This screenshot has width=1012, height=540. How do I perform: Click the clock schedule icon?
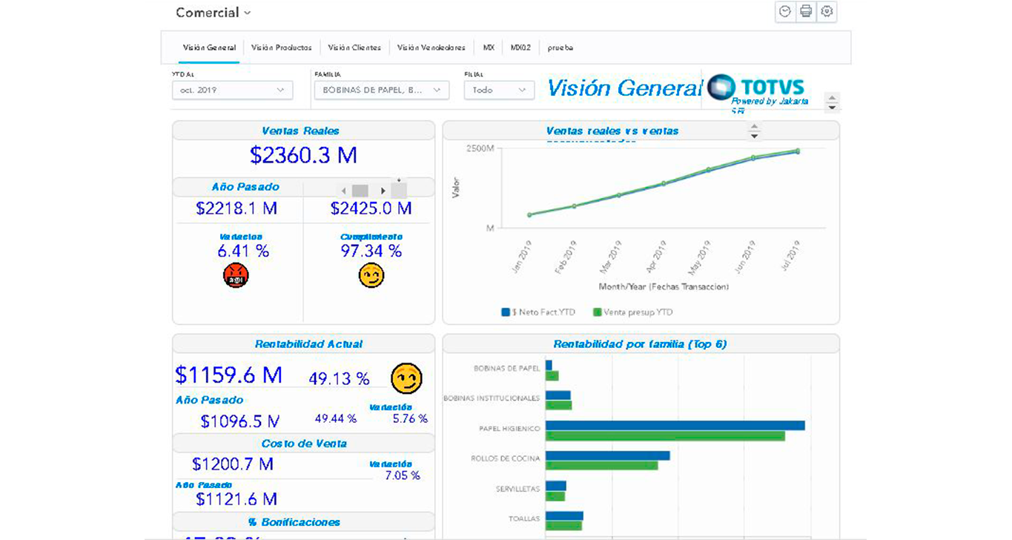coord(784,12)
